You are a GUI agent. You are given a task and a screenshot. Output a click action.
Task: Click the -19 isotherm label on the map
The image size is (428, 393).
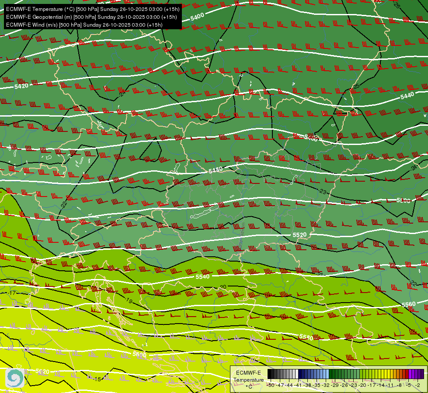tap(128, 300)
